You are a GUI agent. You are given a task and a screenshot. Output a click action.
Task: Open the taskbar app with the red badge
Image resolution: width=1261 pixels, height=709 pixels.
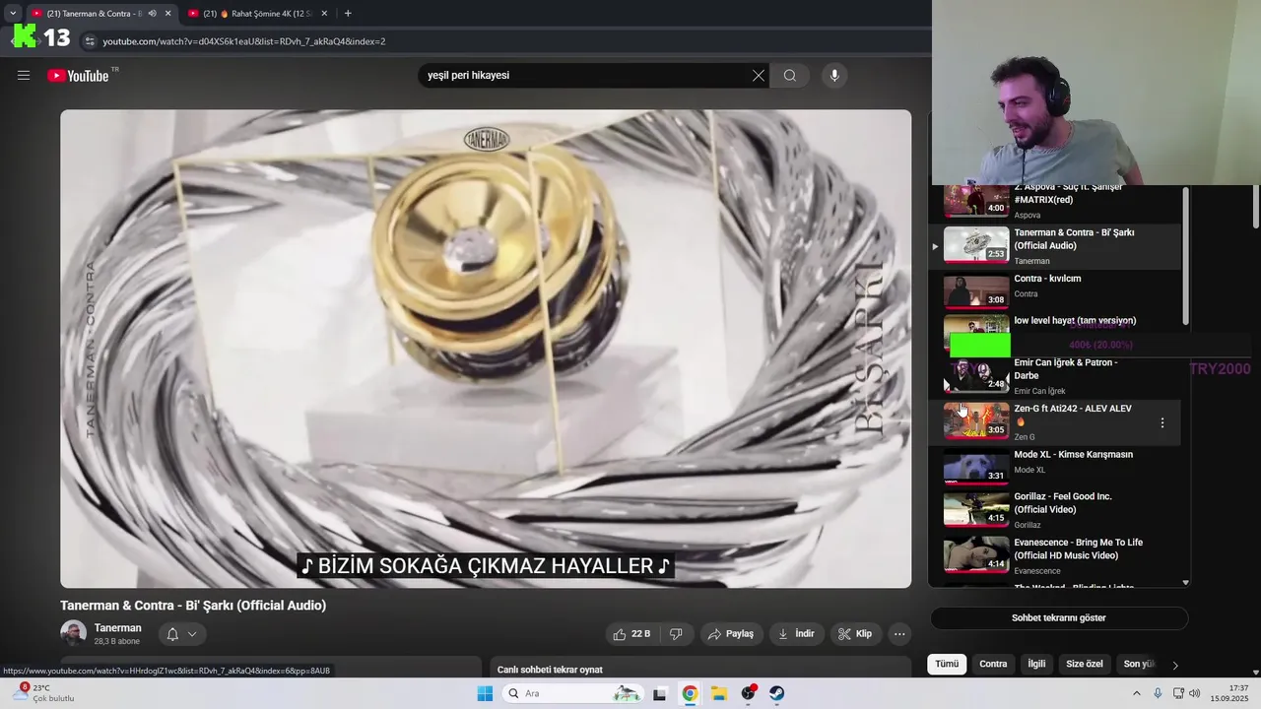pos(749,693)
